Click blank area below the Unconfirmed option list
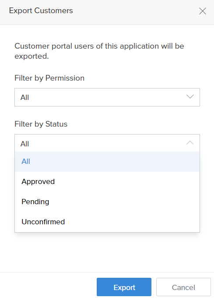Screen dimensions: 214x301 (107, 252)
